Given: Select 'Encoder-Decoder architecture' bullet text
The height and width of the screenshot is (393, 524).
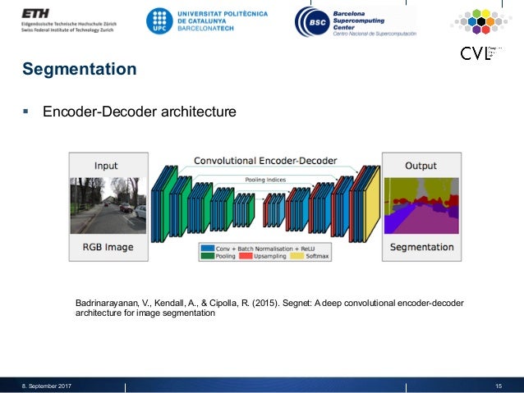Looking at the screenshot, I should tap(140, 112).
